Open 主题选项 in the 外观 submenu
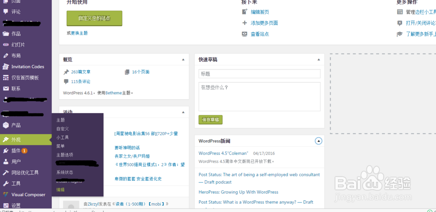 [65, 155]
